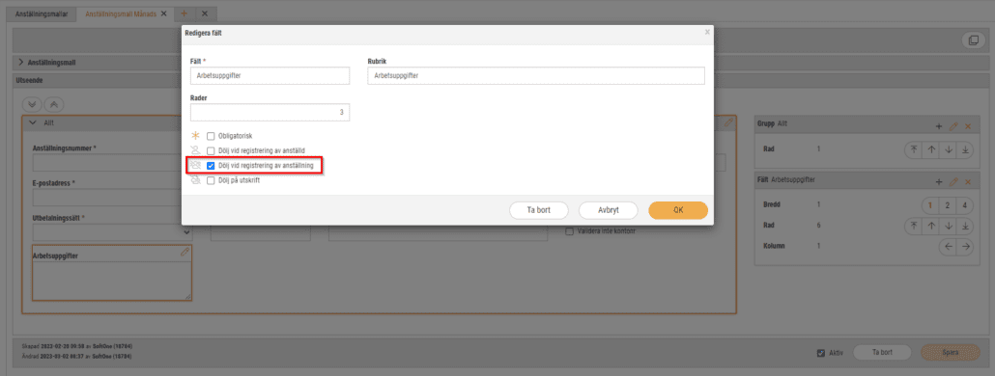Move field Rad 6 to bottom
The image size is (995, 376).
(965, 226)
